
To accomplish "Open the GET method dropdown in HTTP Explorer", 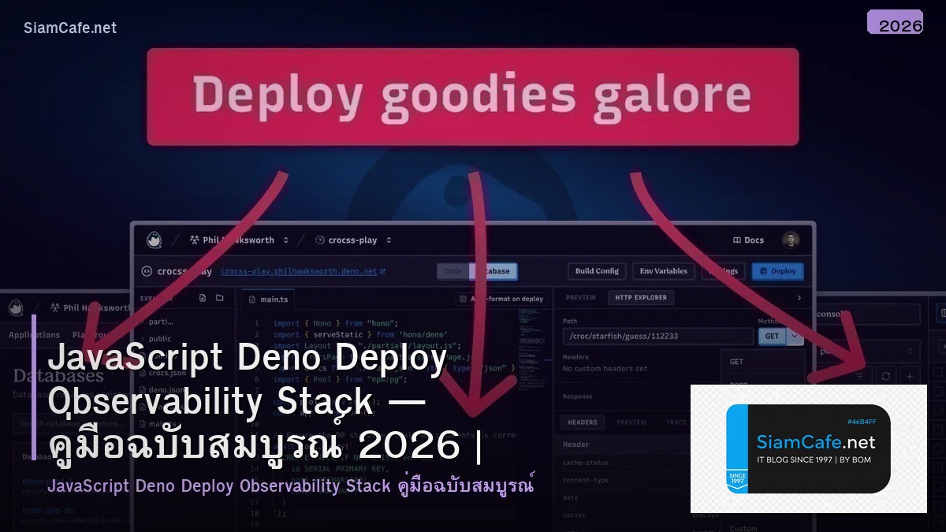I will 794,336.
